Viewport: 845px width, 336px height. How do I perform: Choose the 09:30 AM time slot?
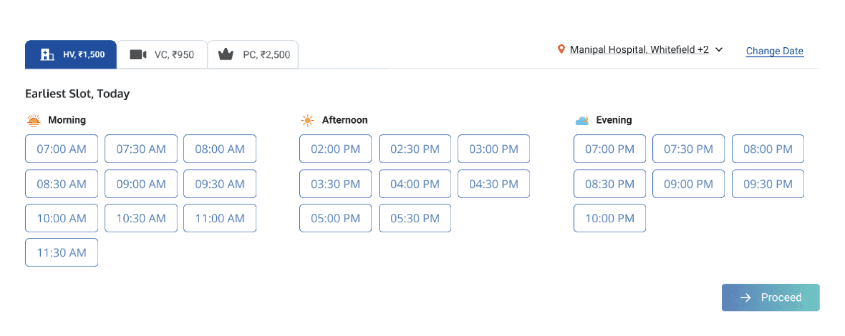pos(220,184)
